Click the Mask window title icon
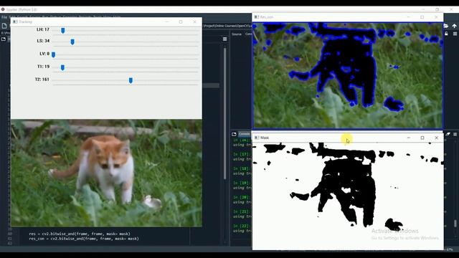 [x=257, y=138]
